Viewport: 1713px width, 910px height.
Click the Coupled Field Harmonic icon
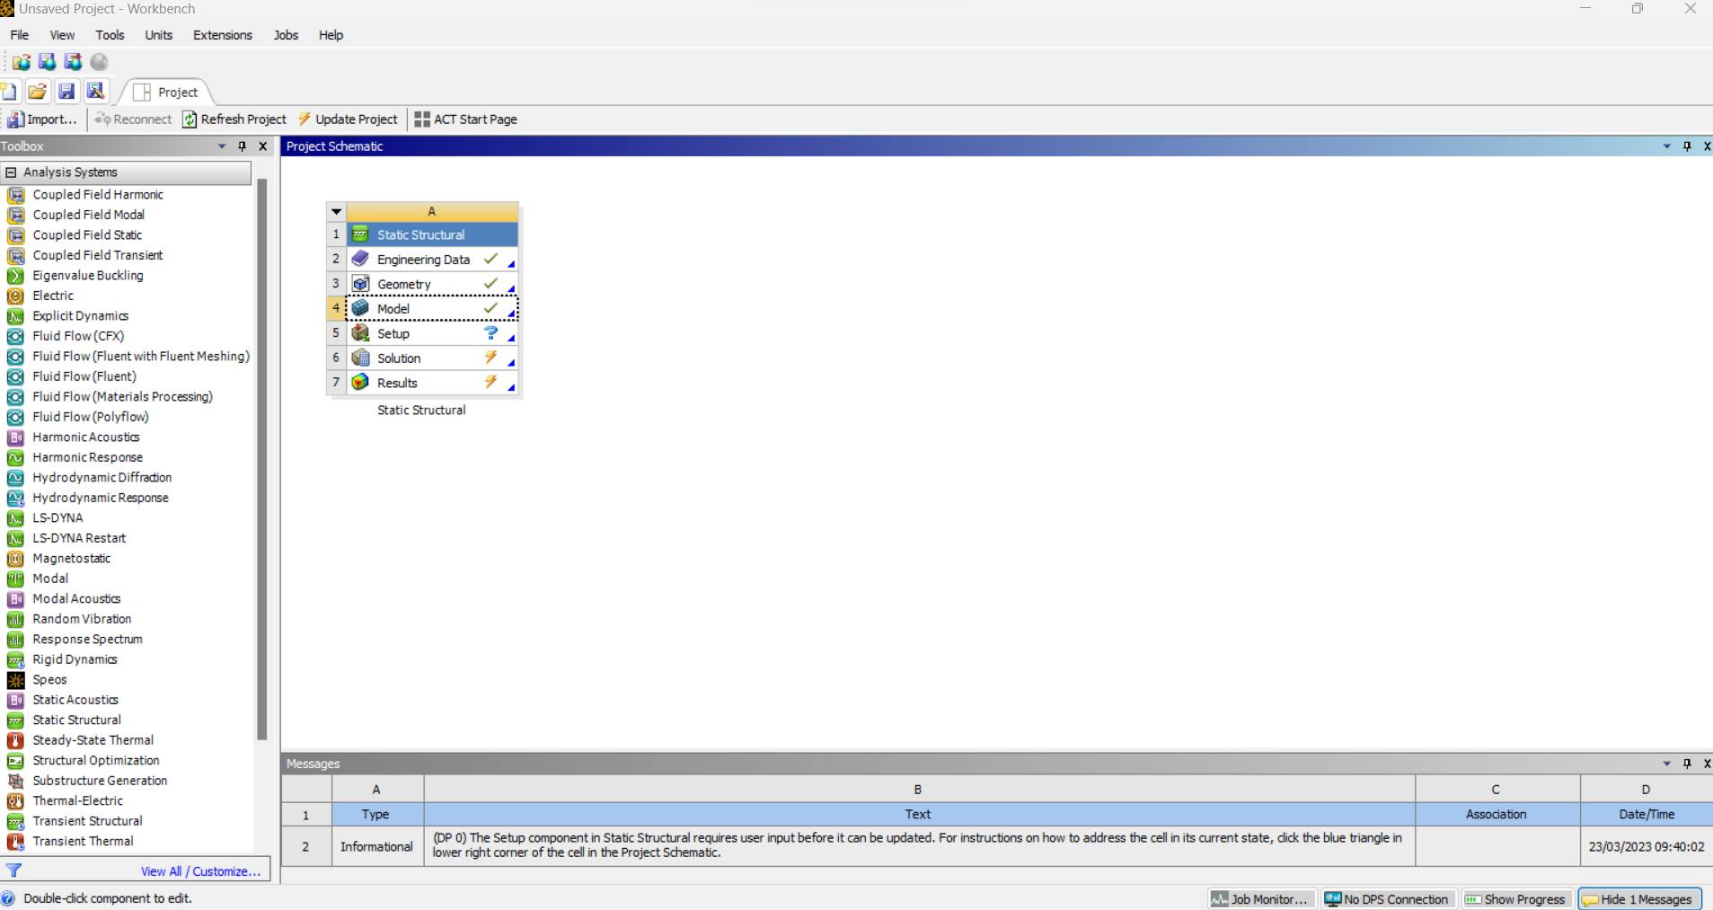(15, 194)
